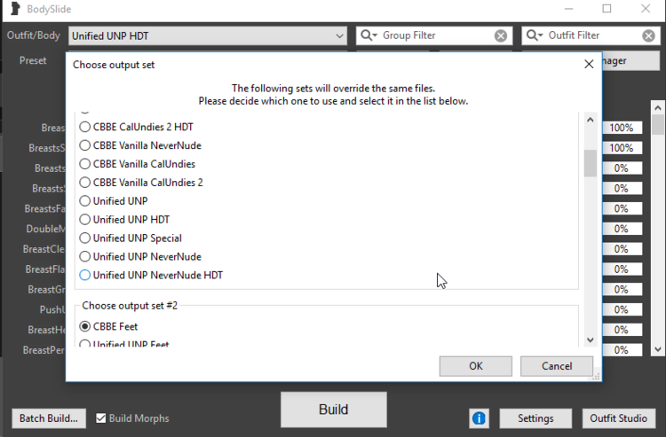The width and height of the screenshot is (666, 437).
Task: Open BodySlide Settings
Action: click(535, 418)
